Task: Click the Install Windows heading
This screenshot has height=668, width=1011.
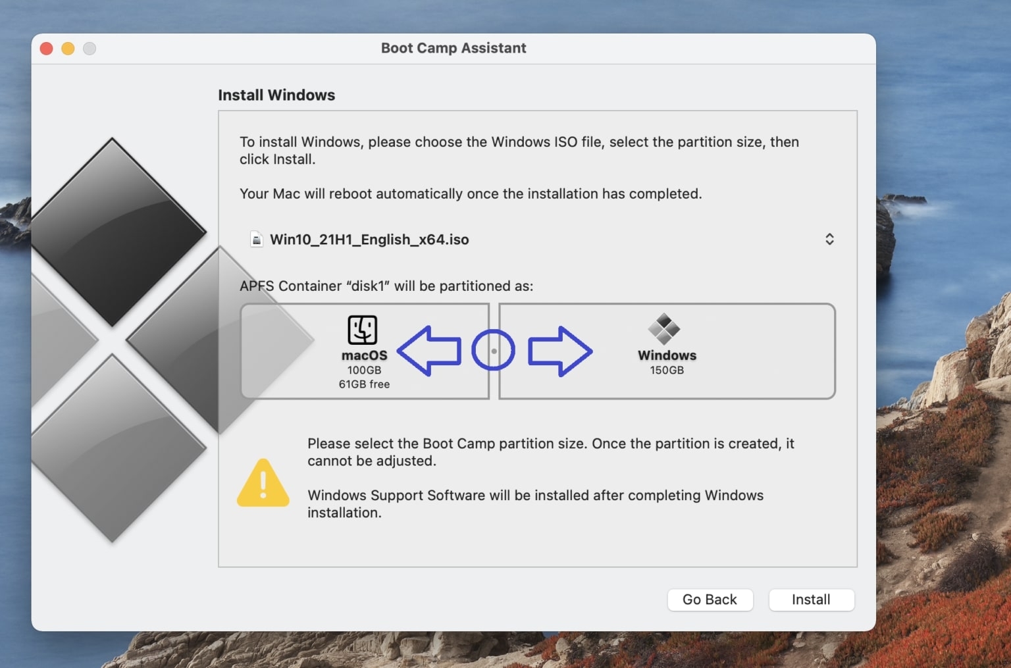Action: [x=276, y=95]
